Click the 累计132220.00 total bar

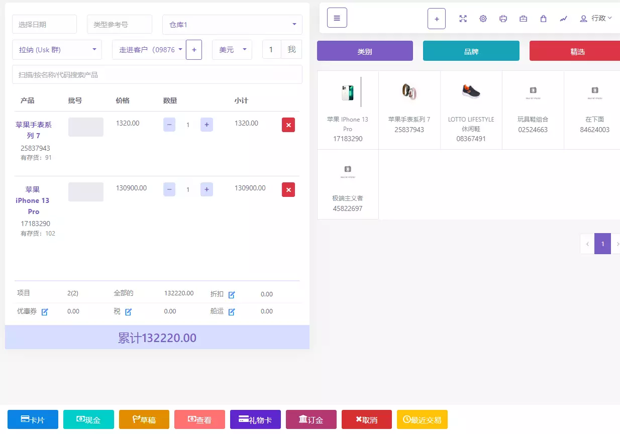point(157,337)
